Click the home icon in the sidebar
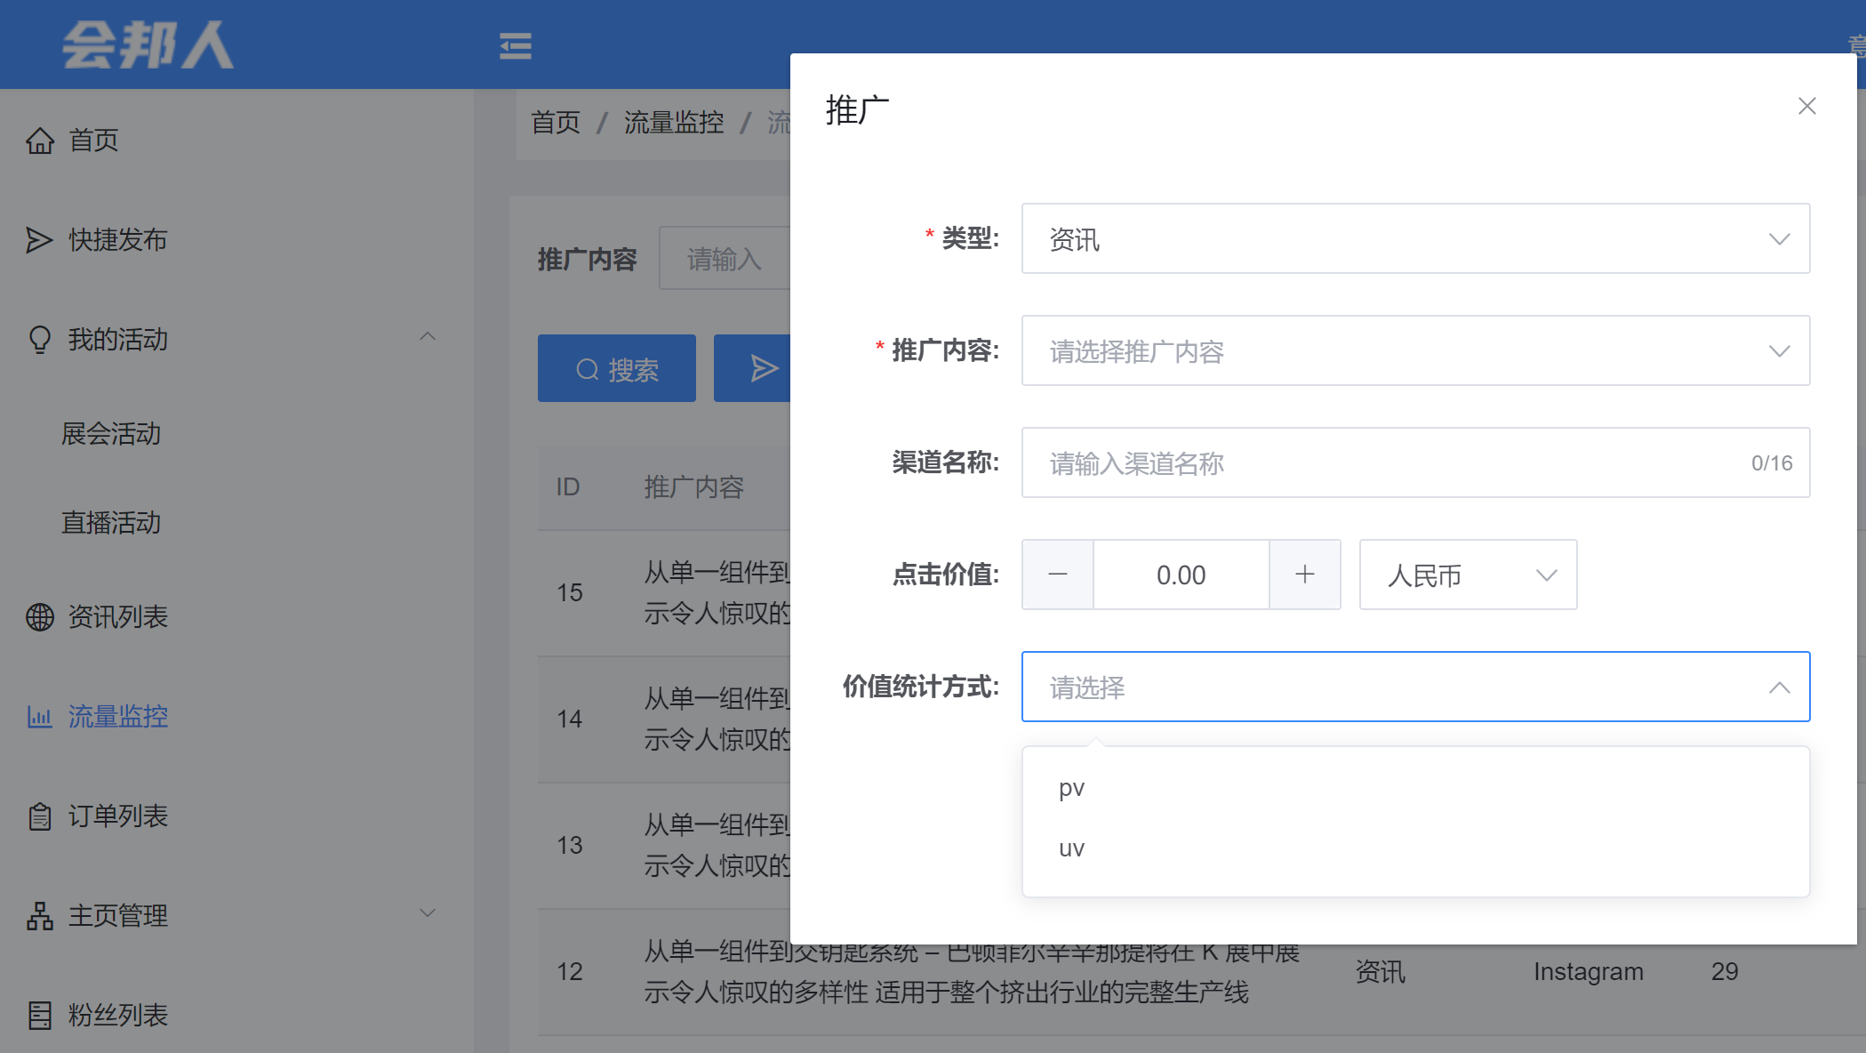1866x1053 pixels. (40, 141)
